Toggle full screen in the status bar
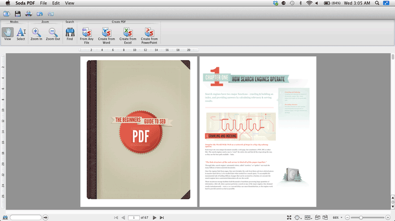This screenshot has width=395, height=221. click(289, 218)
